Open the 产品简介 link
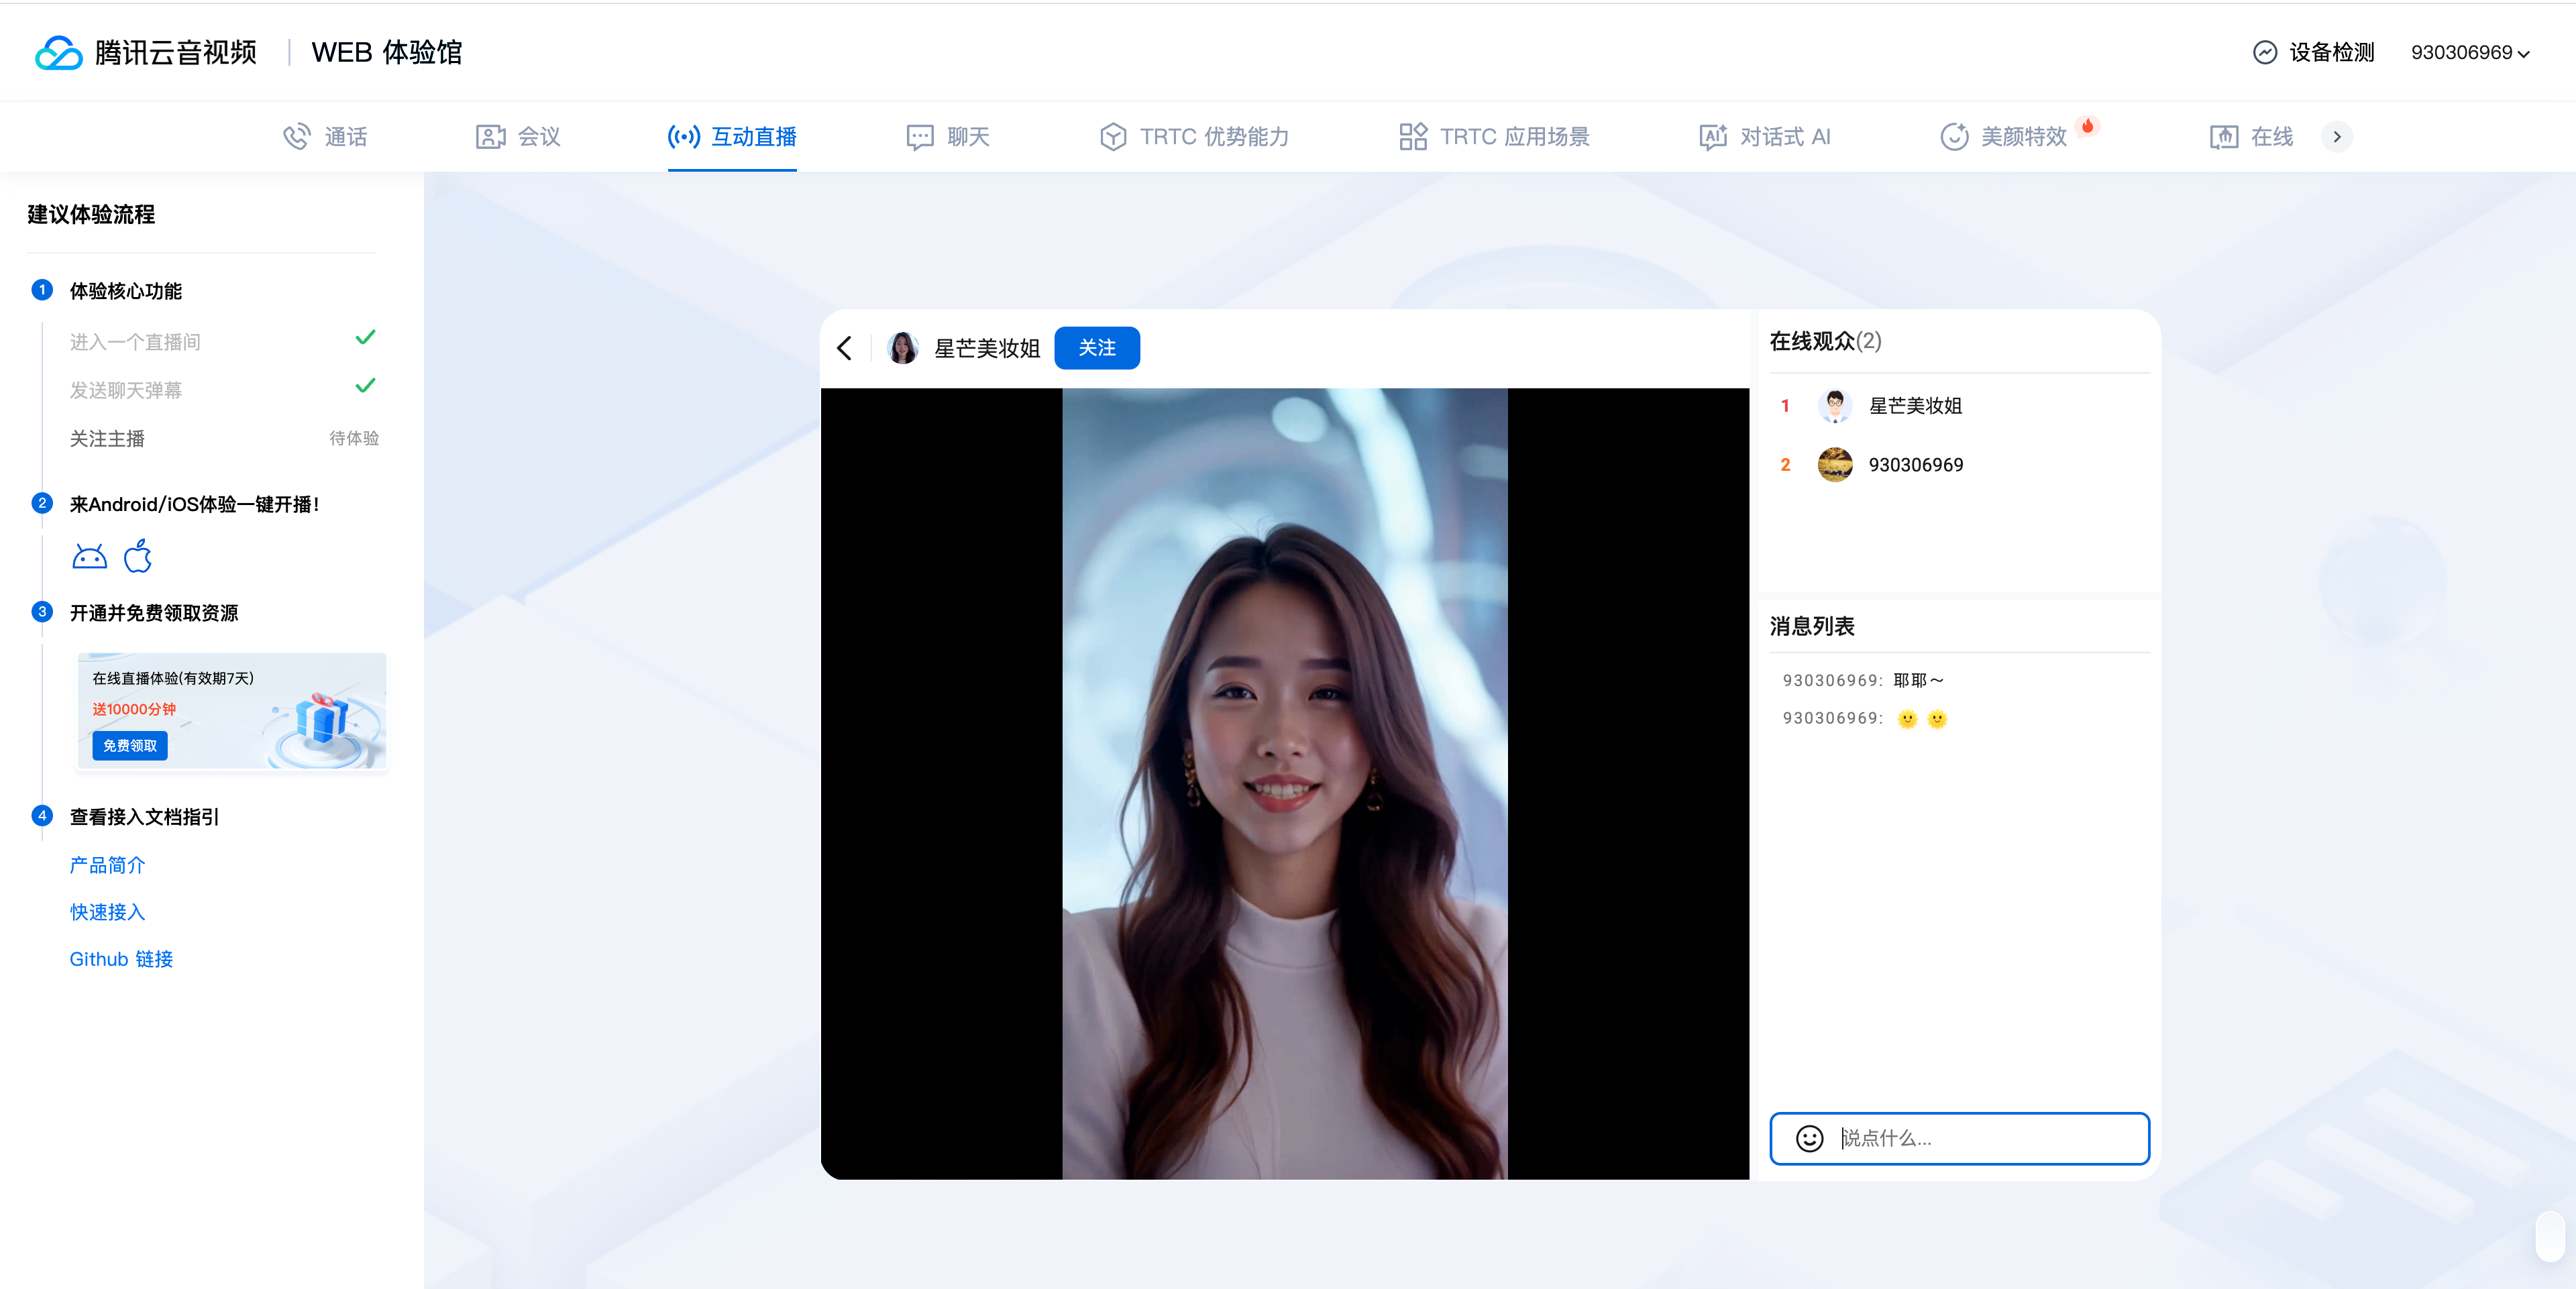Viewport: 2576px width, 1289px height. (107, 865)
